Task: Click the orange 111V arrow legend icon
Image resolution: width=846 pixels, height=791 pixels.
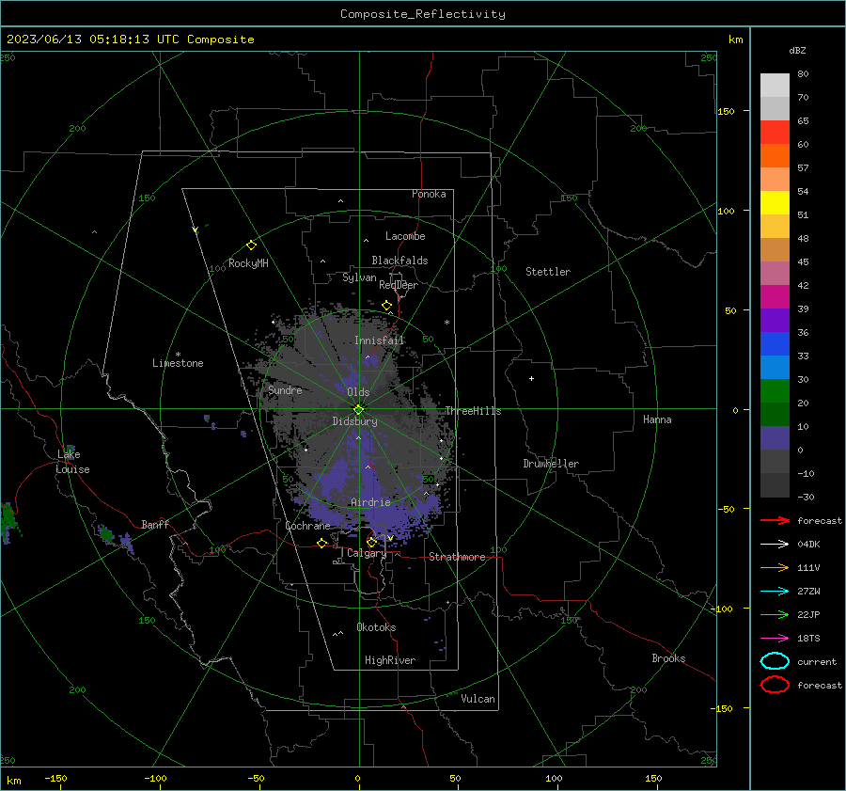Action: (x=775, y=567)
